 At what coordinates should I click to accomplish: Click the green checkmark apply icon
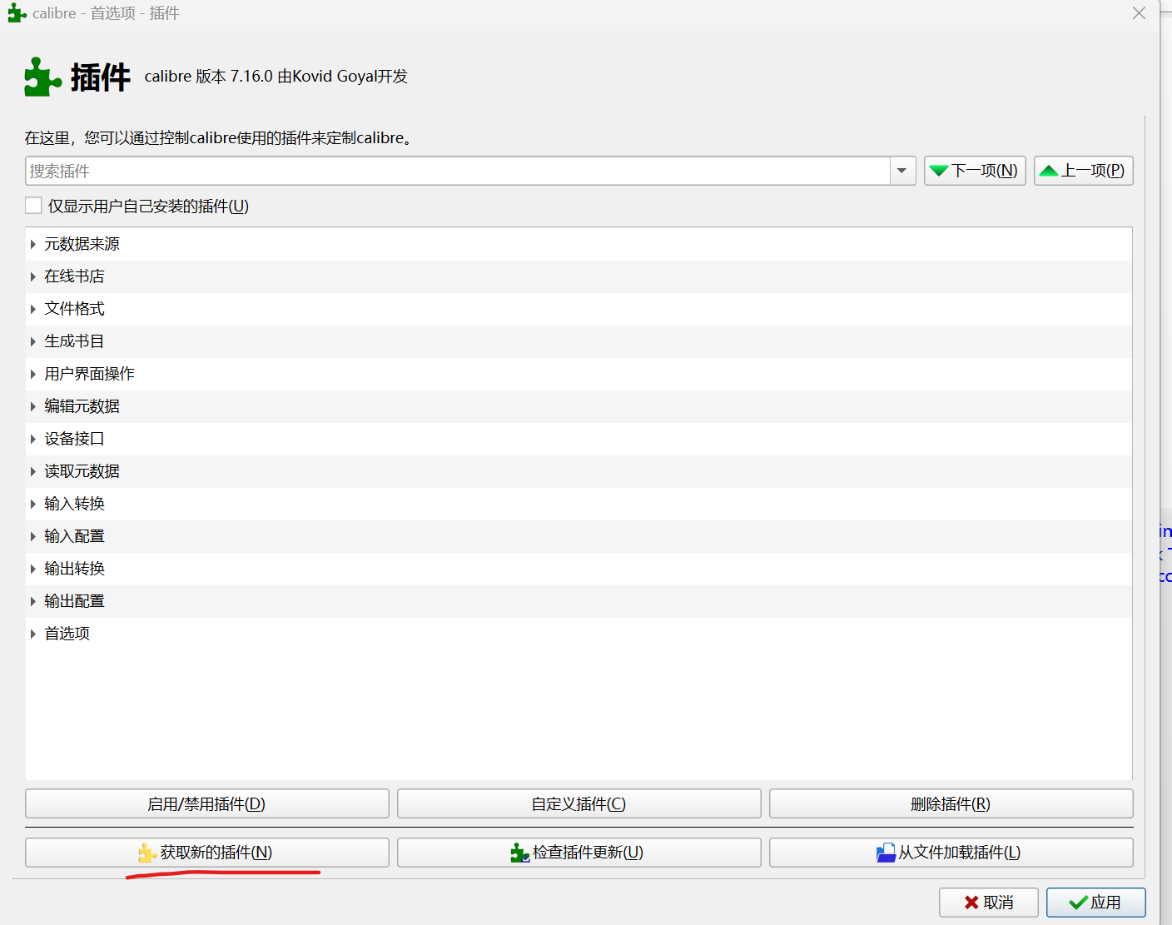coord(1078,903)
